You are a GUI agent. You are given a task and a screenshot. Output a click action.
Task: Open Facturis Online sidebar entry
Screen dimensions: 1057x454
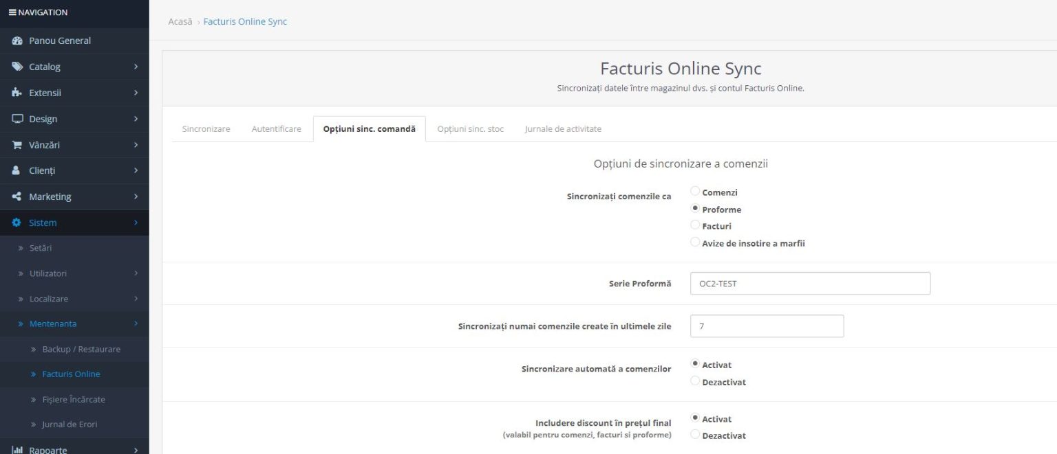click(x=74, y=374)
